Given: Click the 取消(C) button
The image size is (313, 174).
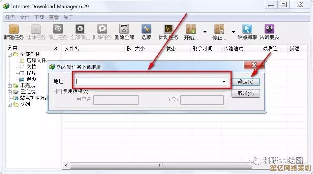Looking at the screenshot, I should click(245, 93).
